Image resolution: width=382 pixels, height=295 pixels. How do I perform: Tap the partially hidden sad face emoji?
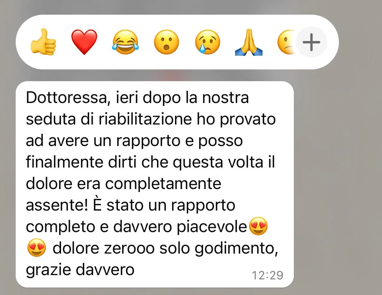tap(287, 42)
